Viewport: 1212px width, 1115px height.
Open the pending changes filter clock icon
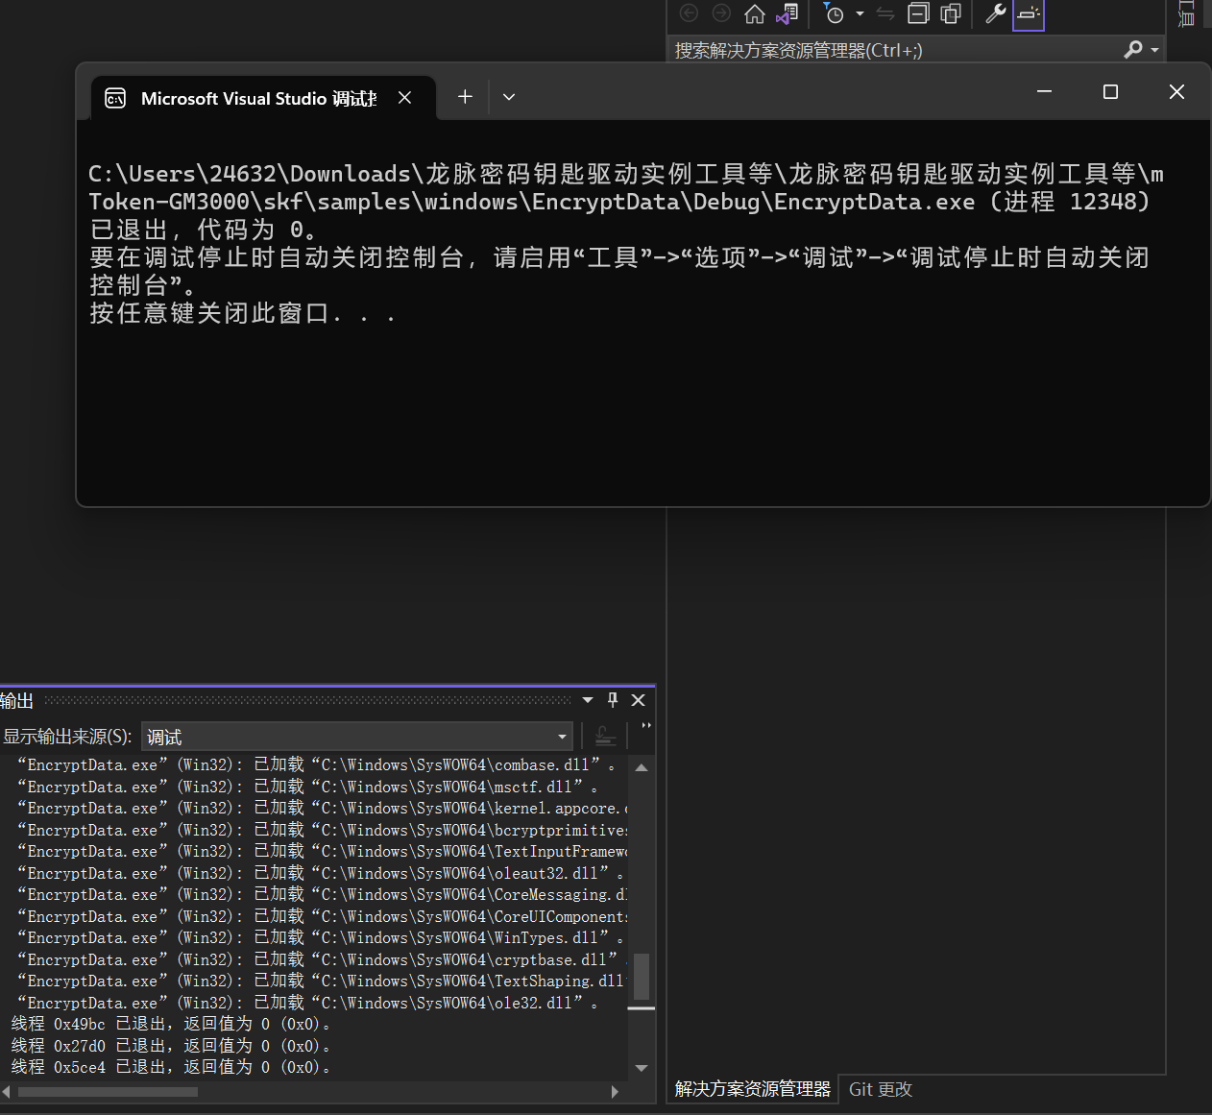pyautogui.click(x=834, y=13)
